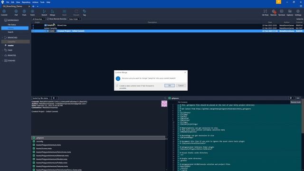
Task: Open the Repository menu
Action: tap(26, 2)
